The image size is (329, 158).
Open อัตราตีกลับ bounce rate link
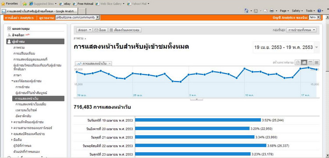(x=23, y=116)
